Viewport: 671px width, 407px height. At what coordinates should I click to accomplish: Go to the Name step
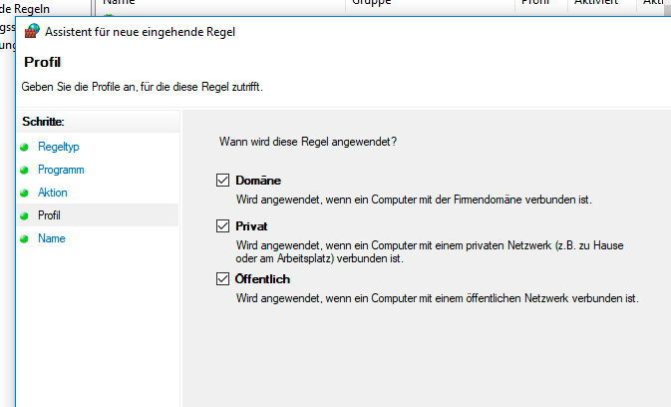coord(52,238)
